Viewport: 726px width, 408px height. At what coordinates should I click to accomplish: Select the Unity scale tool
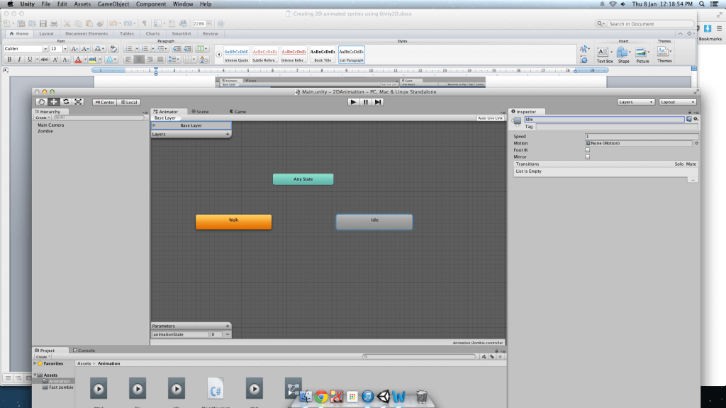[78, 102]
